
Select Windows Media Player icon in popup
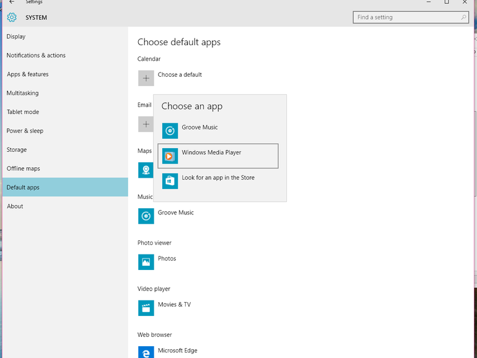click(x=170, y=156)
